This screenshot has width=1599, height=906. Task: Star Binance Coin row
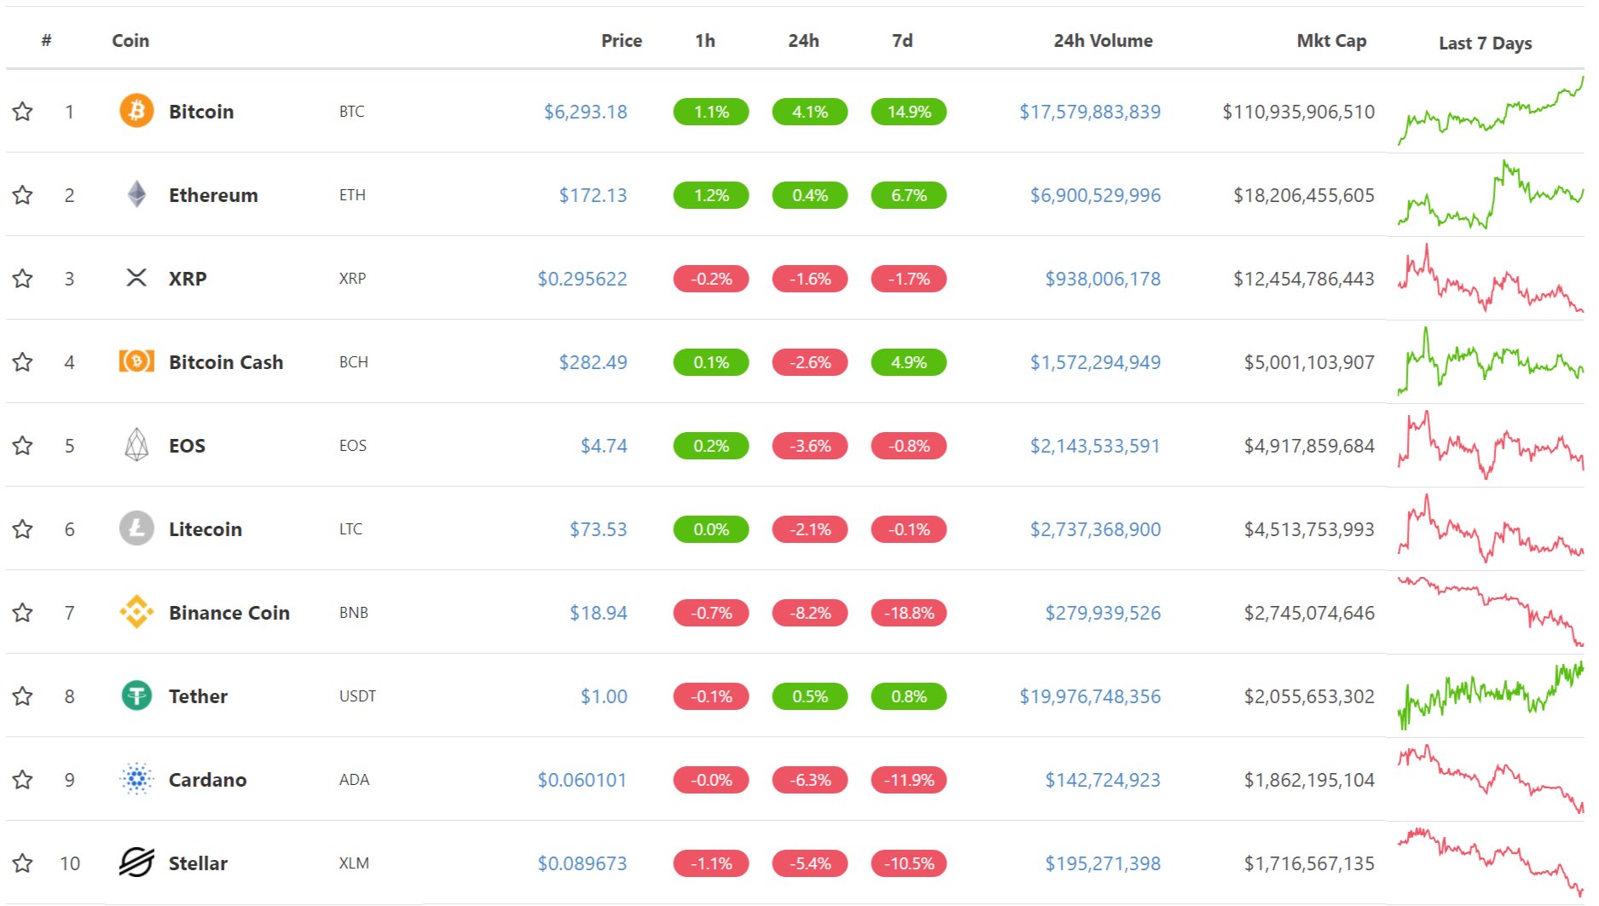23,612
